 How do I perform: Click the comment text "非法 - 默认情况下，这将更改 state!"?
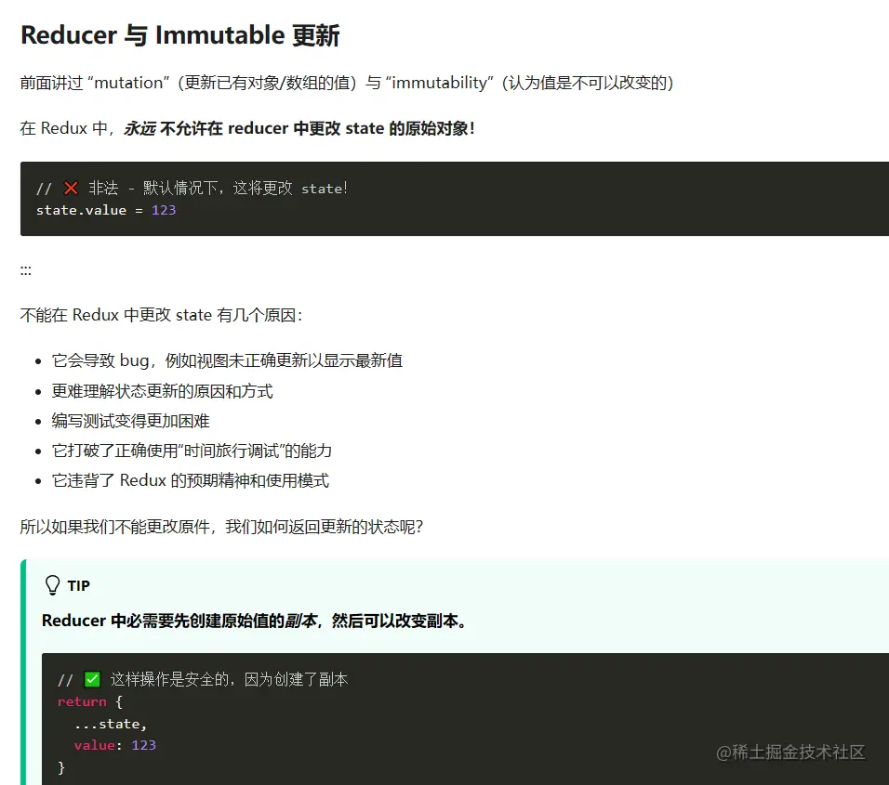(x=218, y=188)
